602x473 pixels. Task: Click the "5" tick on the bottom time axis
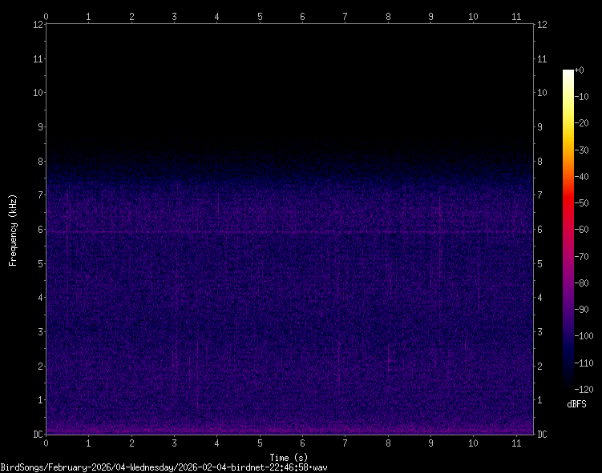click(x=260, y=443)
